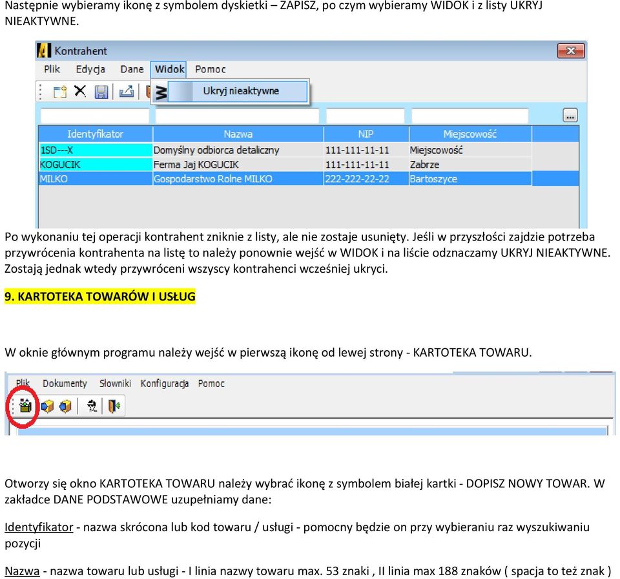
Task: Click NIP 222-222-22-22 cell
Action: click(366, 179)
